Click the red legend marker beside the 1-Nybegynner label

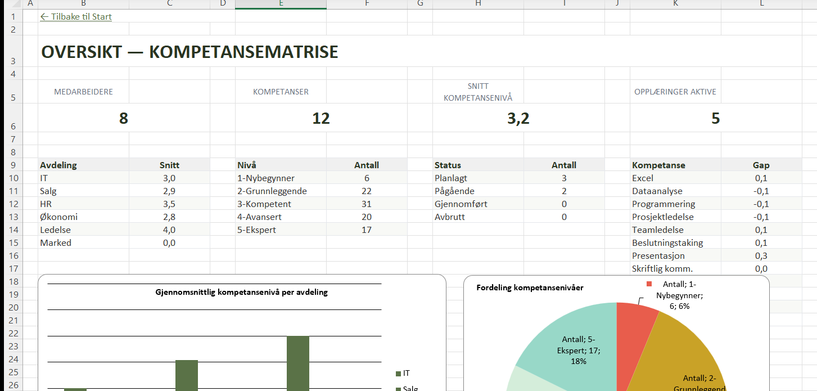tap(649, 284)
